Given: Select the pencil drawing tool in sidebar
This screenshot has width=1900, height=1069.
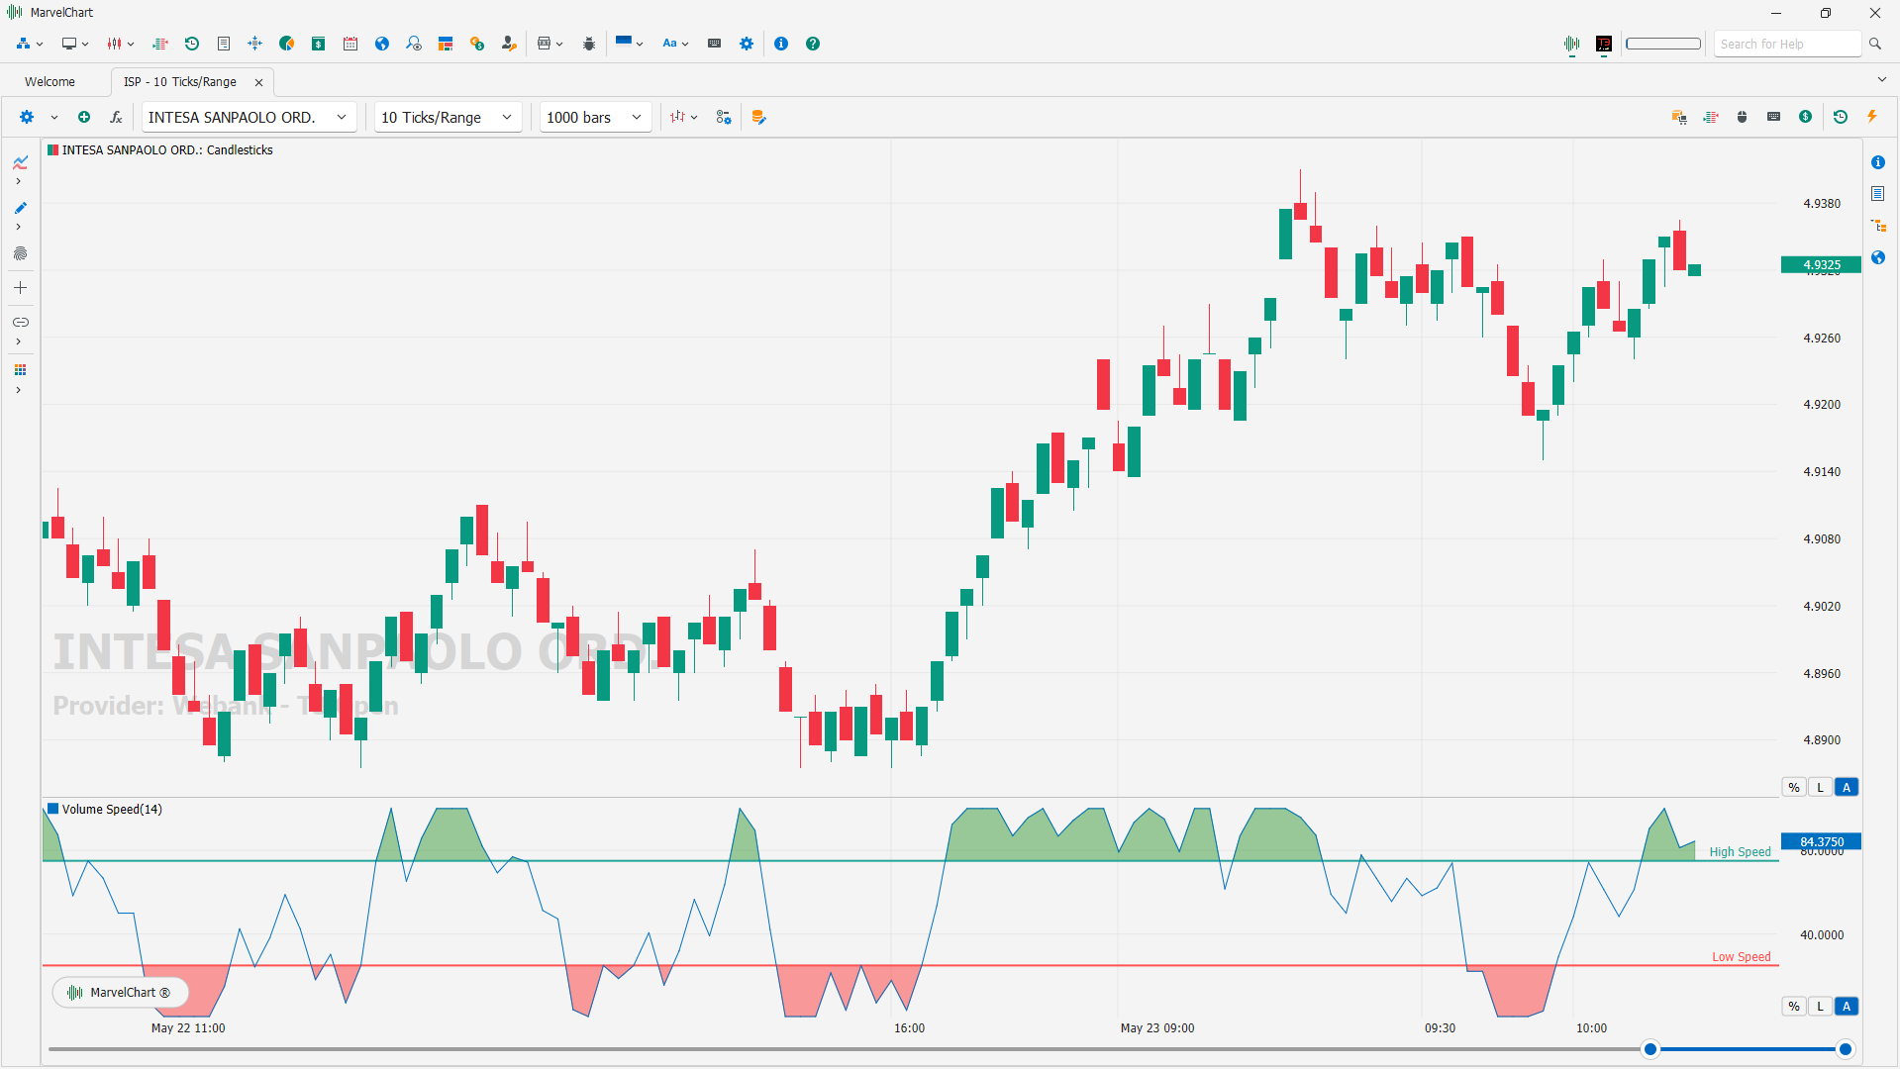Looking at the screenshot, I should click(x=20, y=208).
